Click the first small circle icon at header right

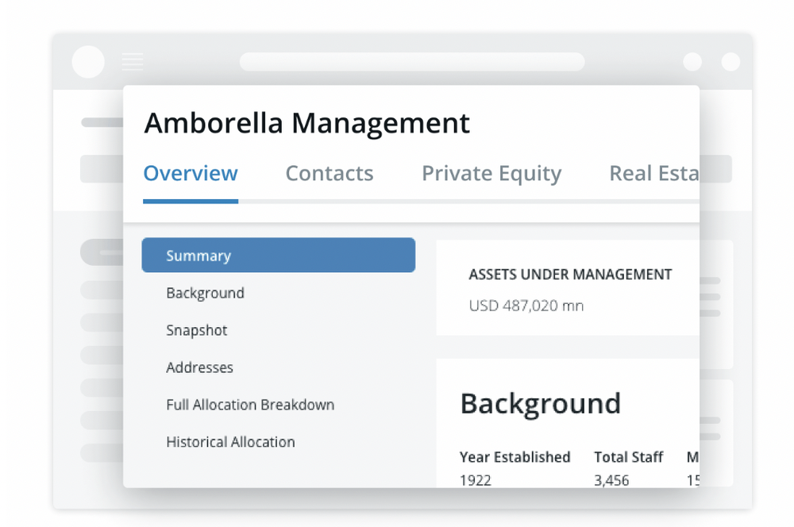click(x=692, y=62)
